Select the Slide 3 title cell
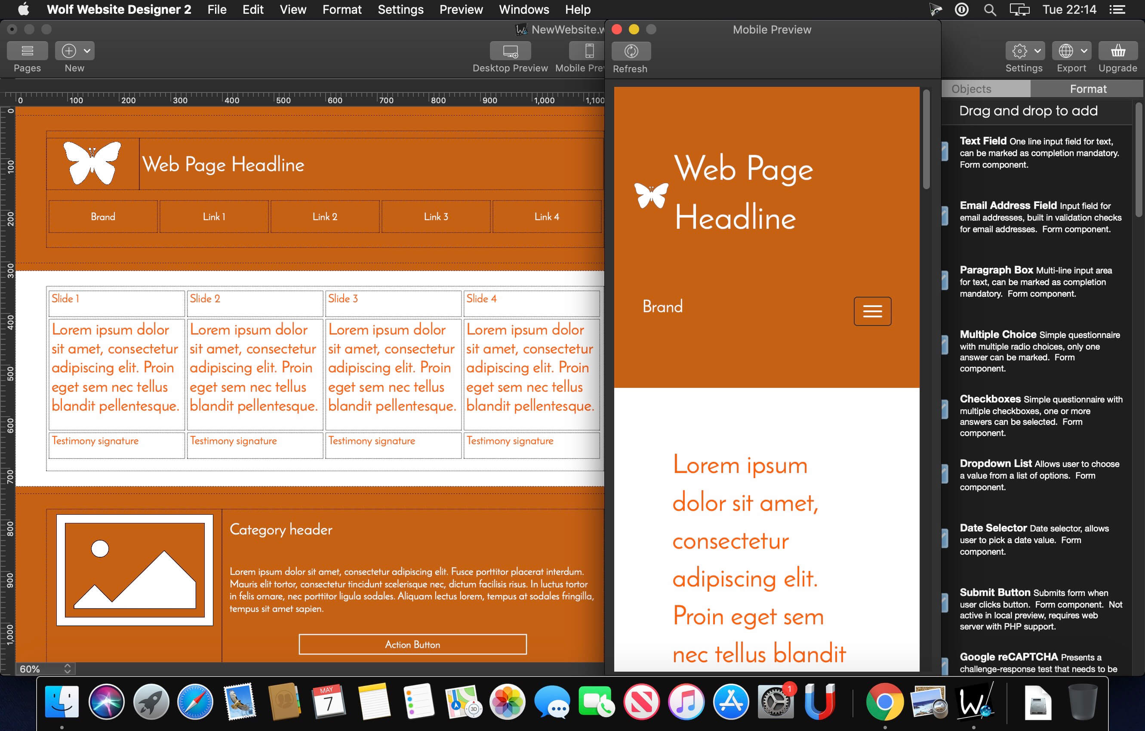This screenshot has width=1145, height=731. (393, 304)
